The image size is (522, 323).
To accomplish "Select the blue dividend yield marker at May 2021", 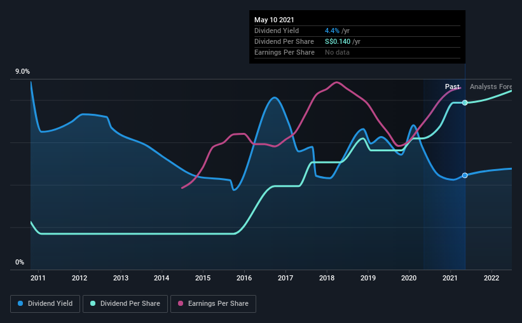I will click(465, 175).
